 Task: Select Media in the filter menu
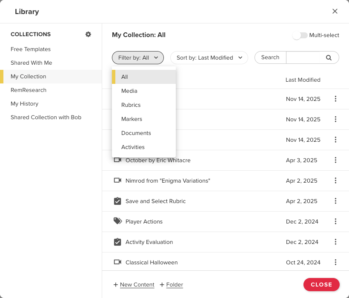click(x=129, y=91)
